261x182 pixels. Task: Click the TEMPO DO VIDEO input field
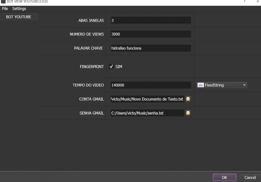coord(151,85)
